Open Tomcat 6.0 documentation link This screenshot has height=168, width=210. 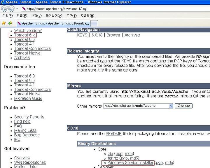click(x=24, y=76)
